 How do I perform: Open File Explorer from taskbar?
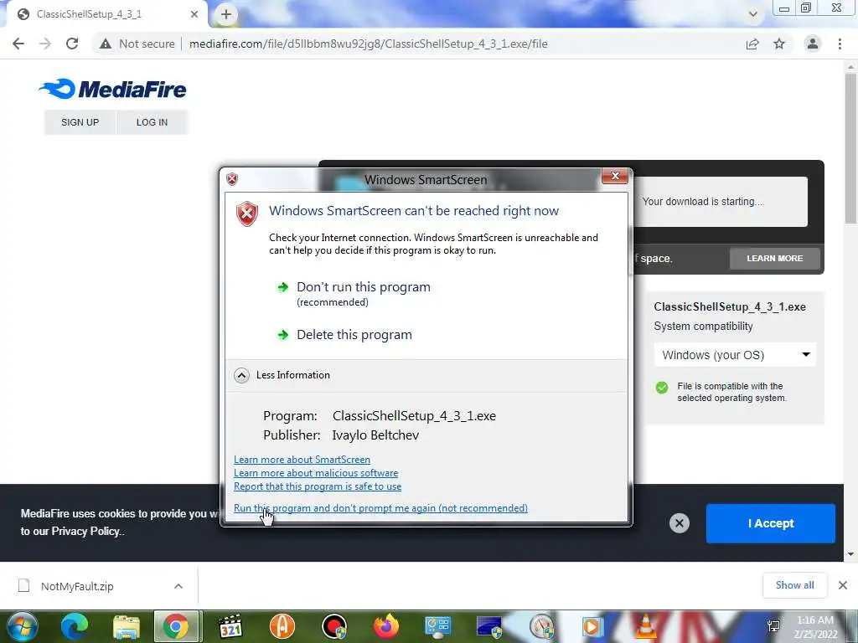pos(127,626)
